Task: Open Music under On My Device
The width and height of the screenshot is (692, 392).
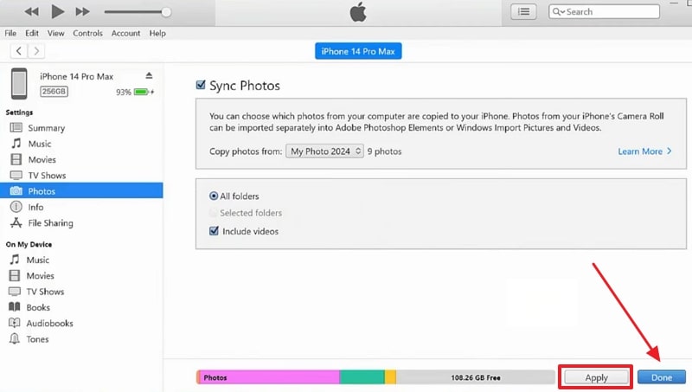Action: 81,260
